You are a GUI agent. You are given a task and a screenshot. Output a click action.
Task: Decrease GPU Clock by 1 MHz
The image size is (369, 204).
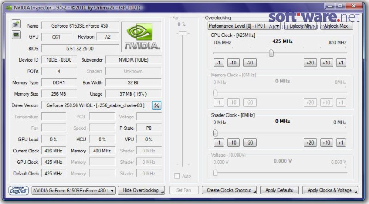219,63
